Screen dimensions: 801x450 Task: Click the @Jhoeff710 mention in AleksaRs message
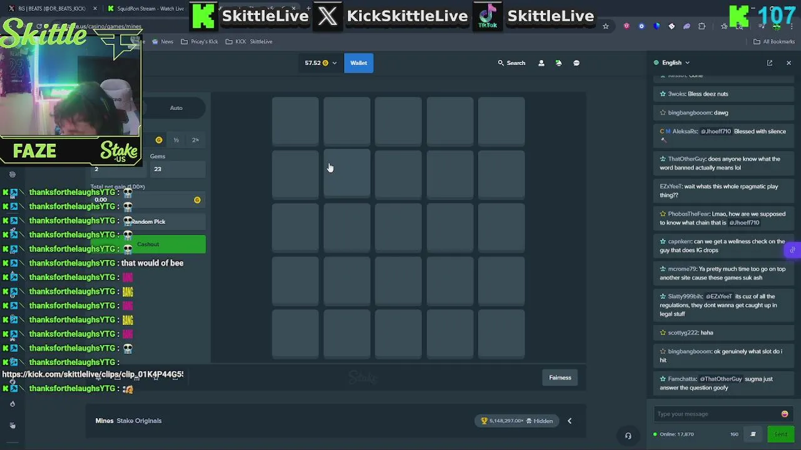pyautogui.click(x=716, y=132)
